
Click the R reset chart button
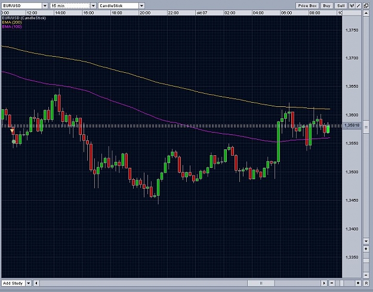366,283
